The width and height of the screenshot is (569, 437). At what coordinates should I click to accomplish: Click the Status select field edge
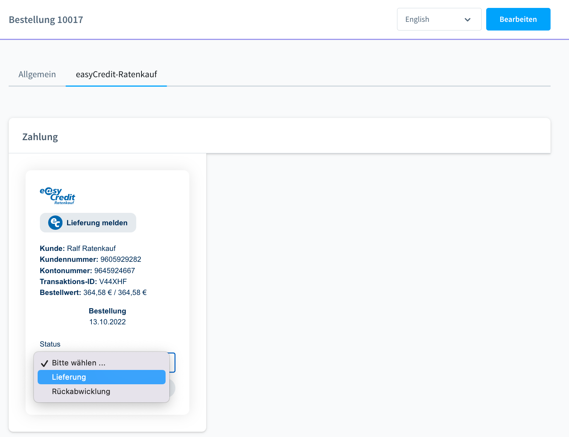tap(172, 362)
